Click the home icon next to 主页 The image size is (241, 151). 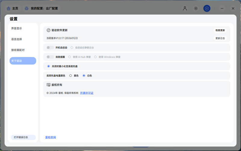click(8, 8)
